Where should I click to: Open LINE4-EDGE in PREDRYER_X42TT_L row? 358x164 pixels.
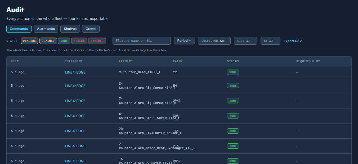[x=75, y=161]
